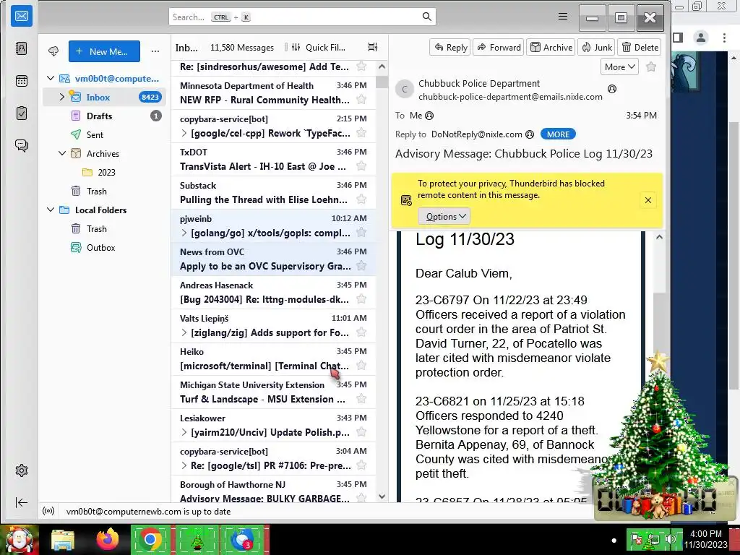Image resolution: width=740 pixels, height=555 pixels.
Task: Collapse the vm0b0t account folder tree
Action: [x=51, y=78]
